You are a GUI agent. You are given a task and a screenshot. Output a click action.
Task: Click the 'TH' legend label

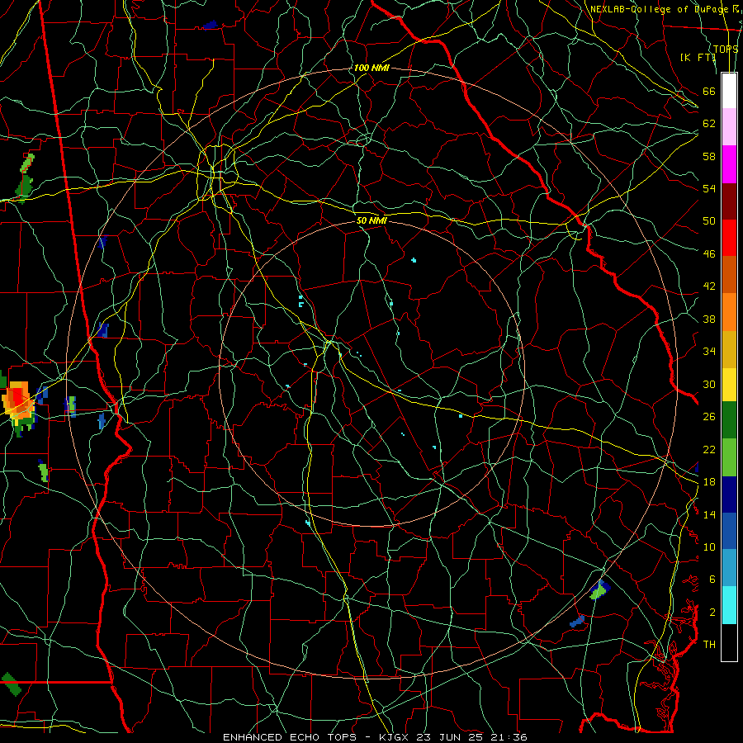[x=709, y=644]
